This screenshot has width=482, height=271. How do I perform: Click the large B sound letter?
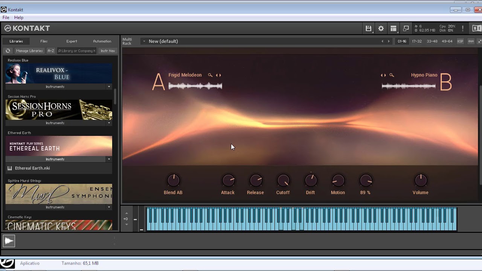coord(446,82)
